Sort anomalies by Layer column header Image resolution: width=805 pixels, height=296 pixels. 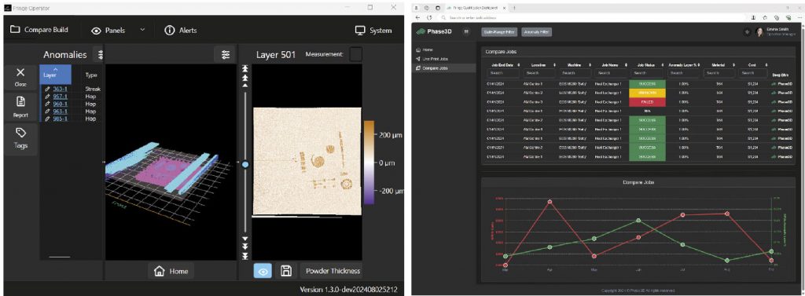[56, 75]
